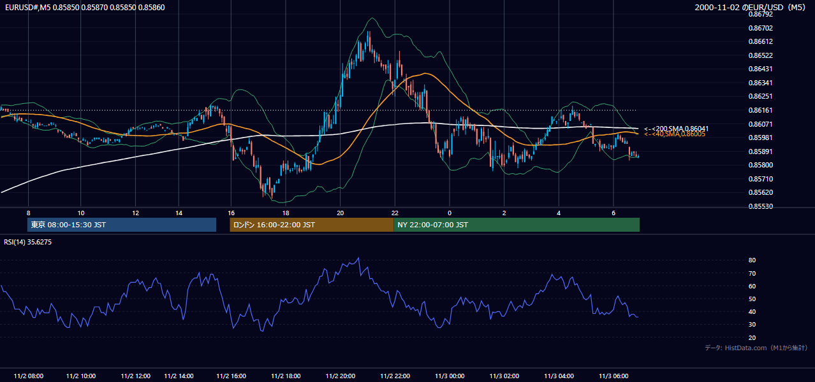Click the 11/2 14:00 bottom time label
The image size is (815, 382).
pos(179,376)
